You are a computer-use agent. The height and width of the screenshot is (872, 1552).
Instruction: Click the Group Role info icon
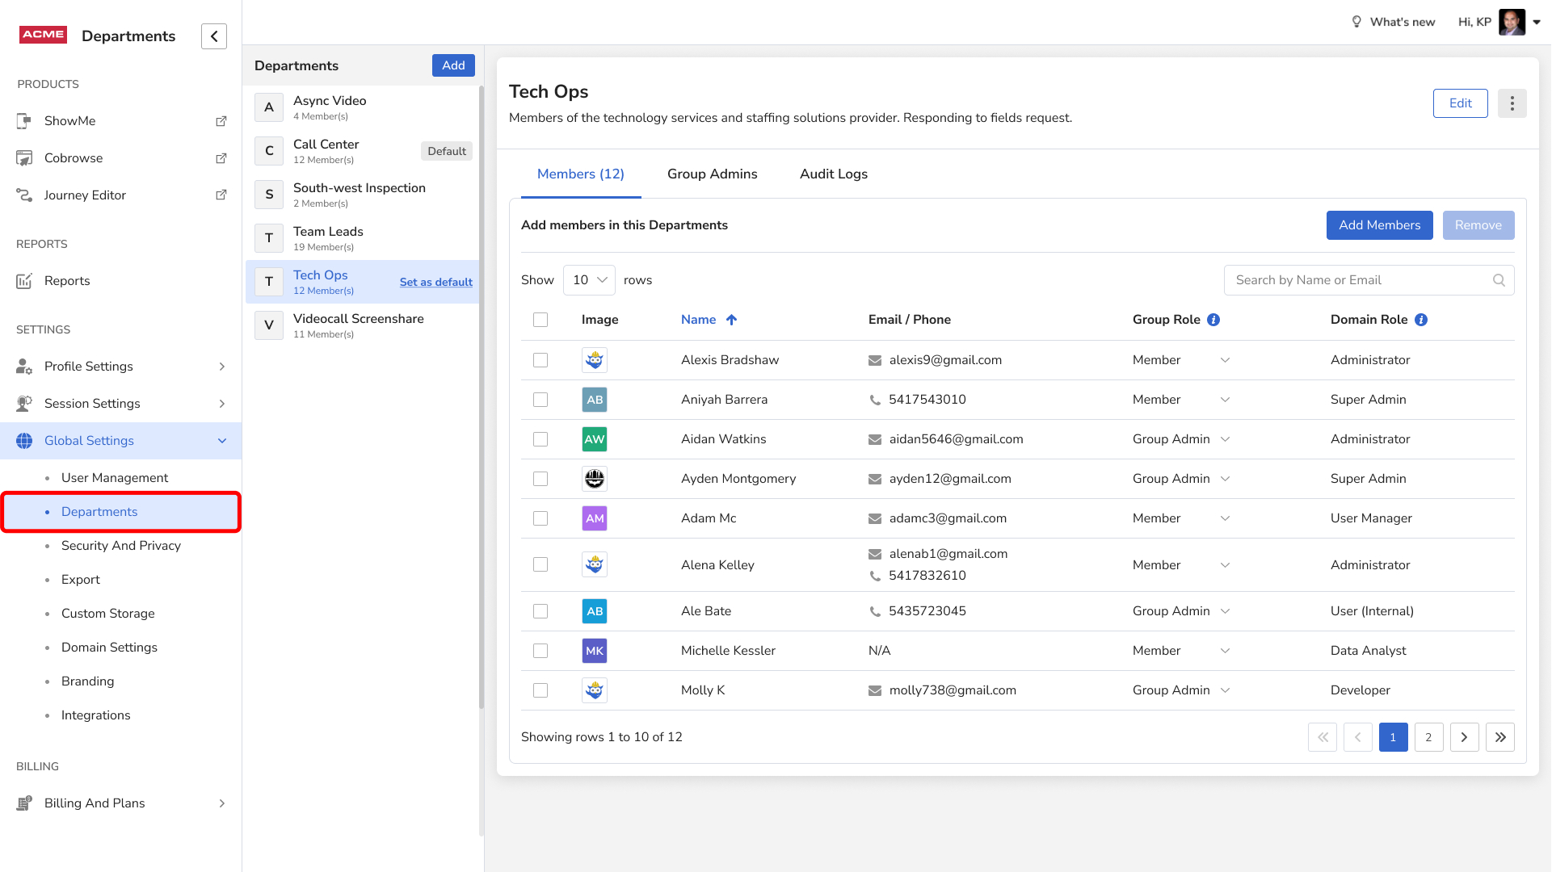point(1213,320)
